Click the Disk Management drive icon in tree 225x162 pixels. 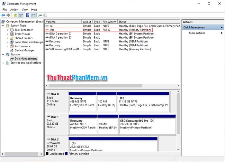point(12,59)
